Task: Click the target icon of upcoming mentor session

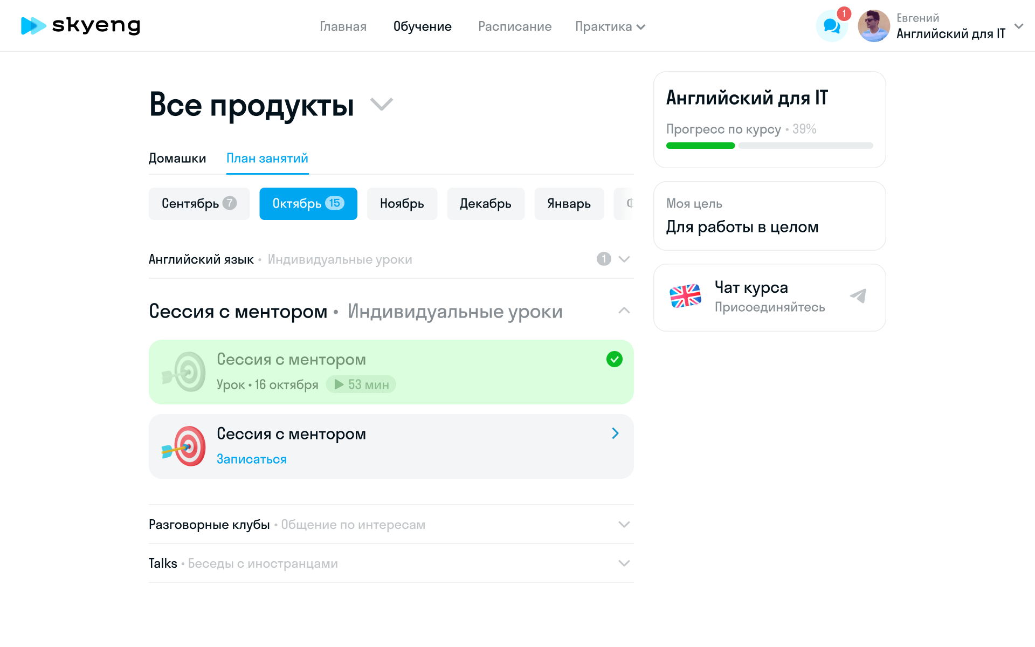Action: [x=185, y=446]
